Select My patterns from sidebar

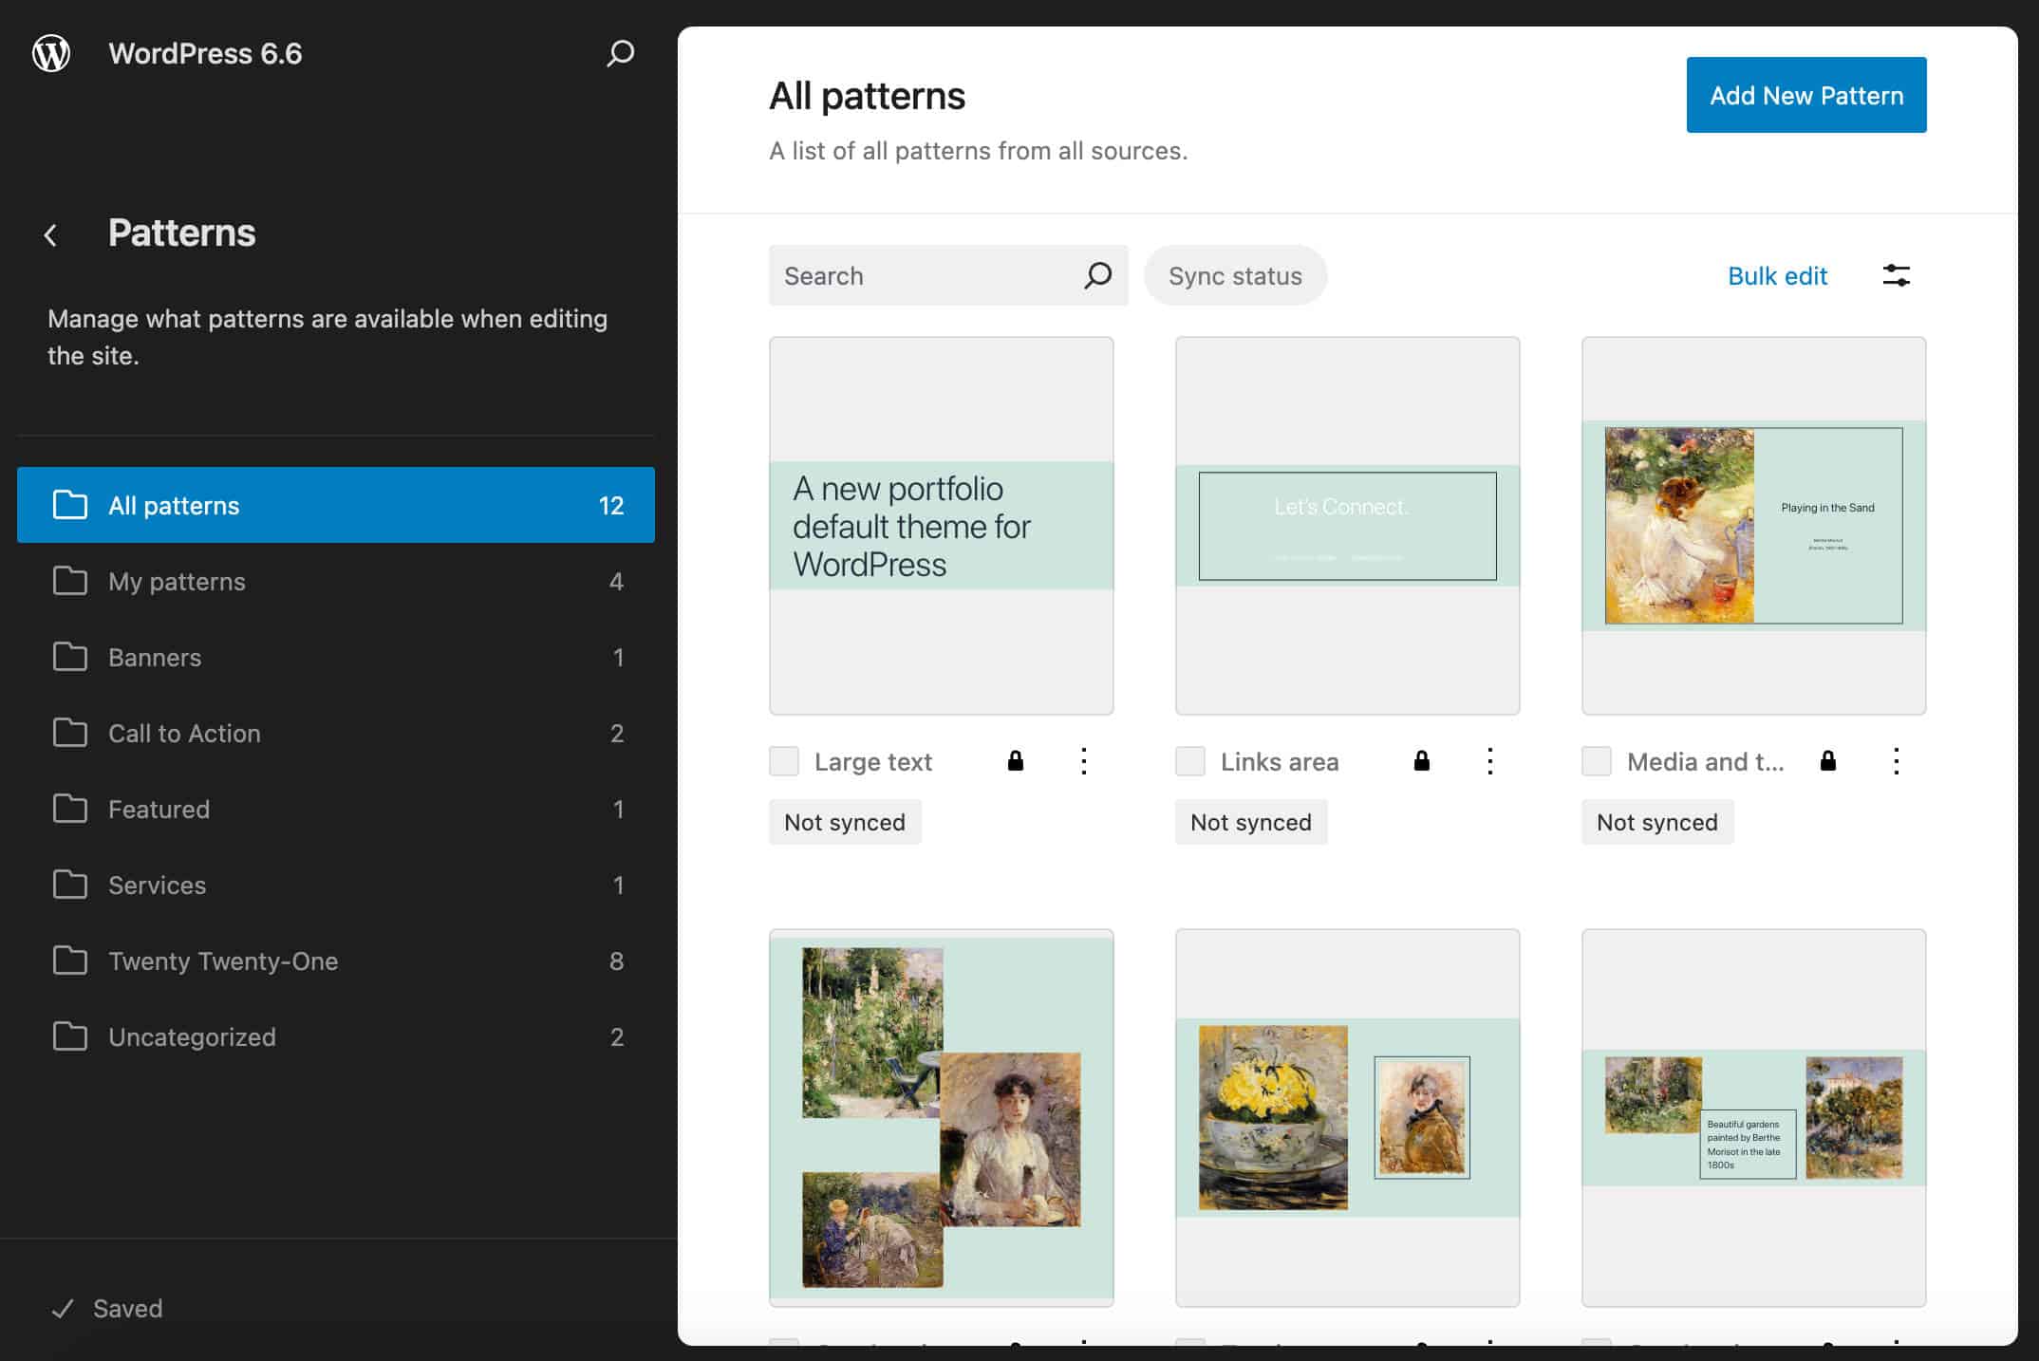[177, 580]
